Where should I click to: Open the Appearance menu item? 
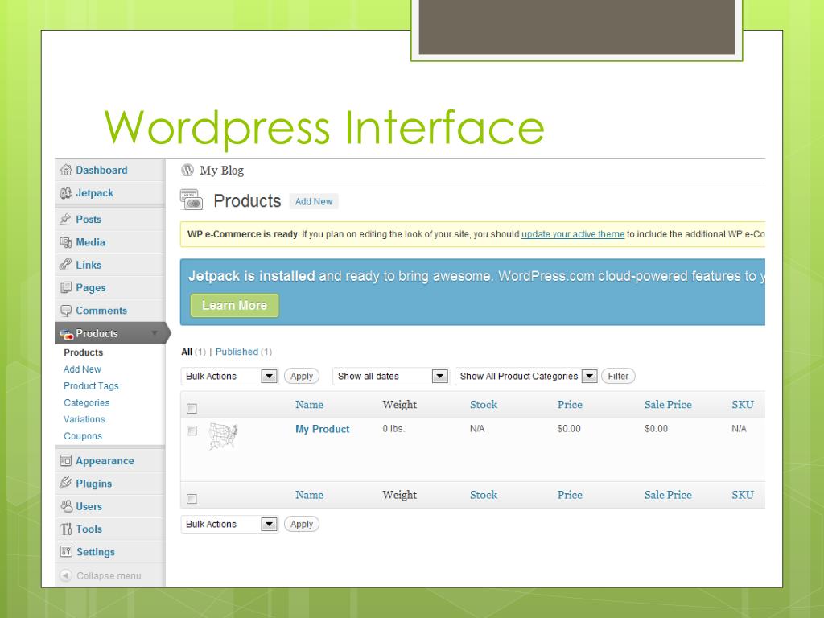click(x=105, y=461)
